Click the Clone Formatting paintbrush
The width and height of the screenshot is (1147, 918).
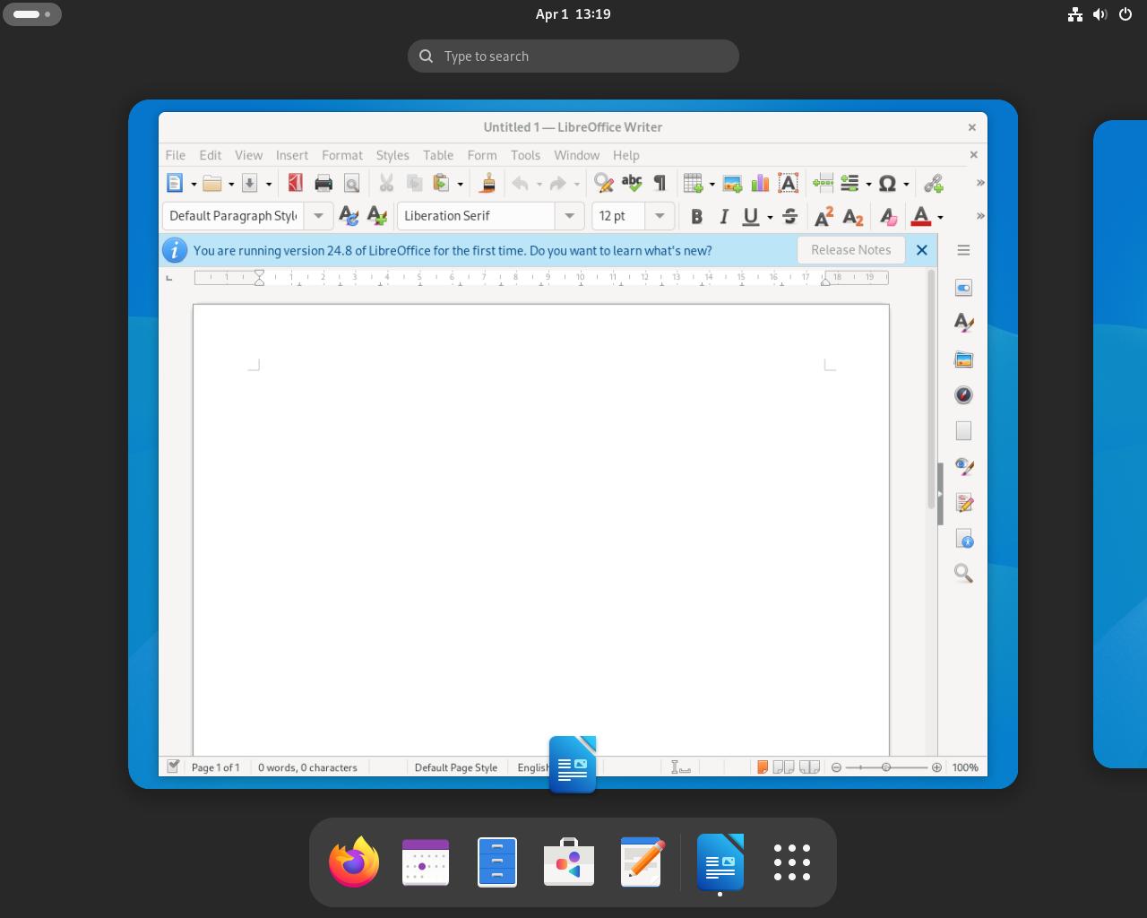click(487, 183)
